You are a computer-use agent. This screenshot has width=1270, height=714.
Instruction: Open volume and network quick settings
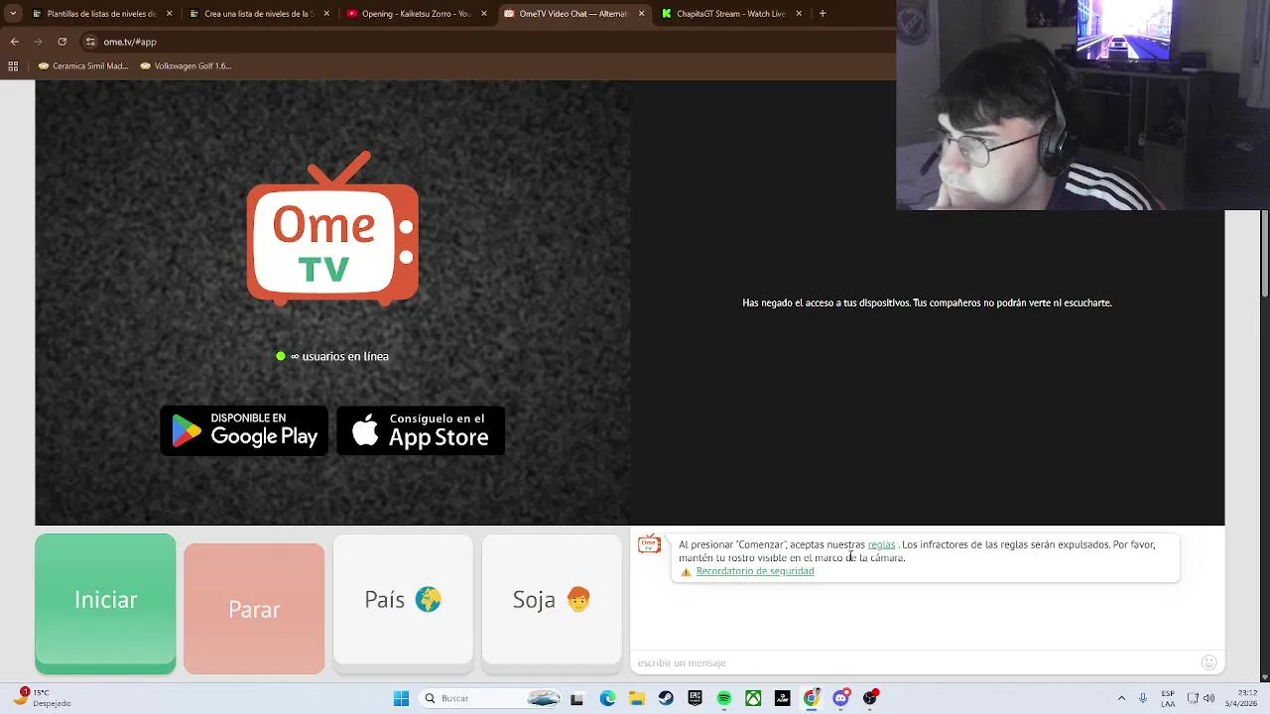pos(1202,698)
